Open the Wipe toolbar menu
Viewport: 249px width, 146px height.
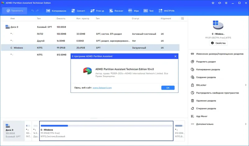134,11
